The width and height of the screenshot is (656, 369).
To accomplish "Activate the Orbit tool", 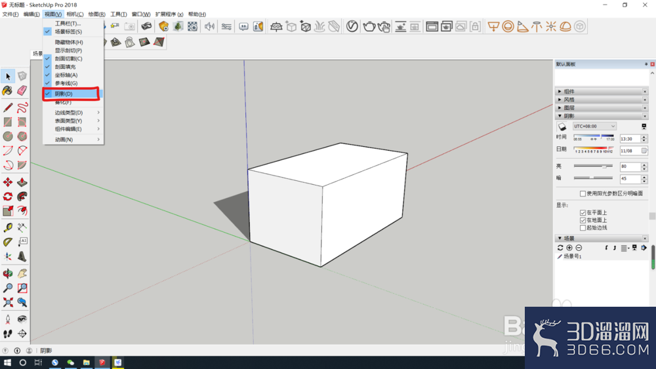I will (x=7, y=274).
